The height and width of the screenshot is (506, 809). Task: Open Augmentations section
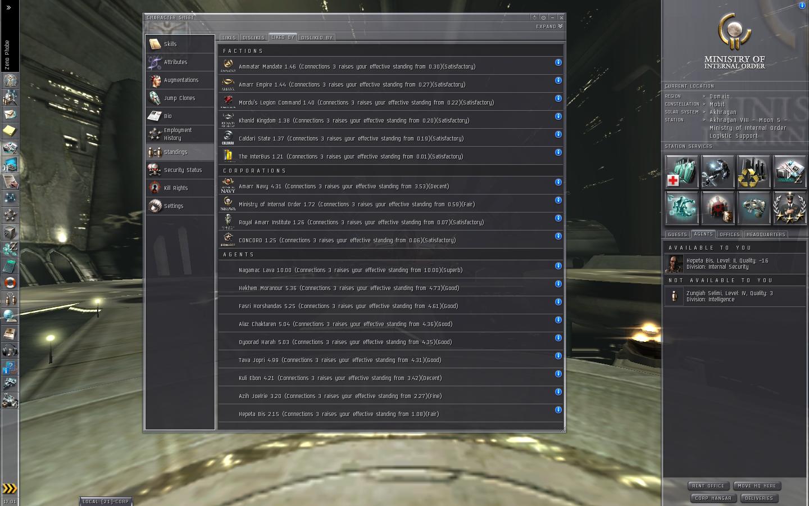pyautogui.click(x=180, y=80)
